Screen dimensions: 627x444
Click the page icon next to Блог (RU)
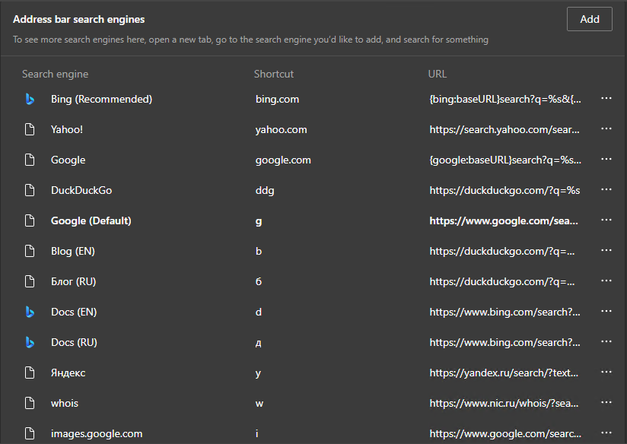pyautogui.click(x=30, y=281)
